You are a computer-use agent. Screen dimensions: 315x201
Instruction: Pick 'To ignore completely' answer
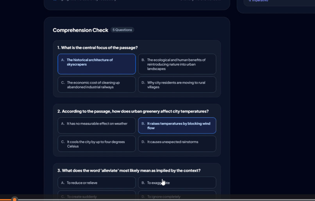[x=177, y=196]
